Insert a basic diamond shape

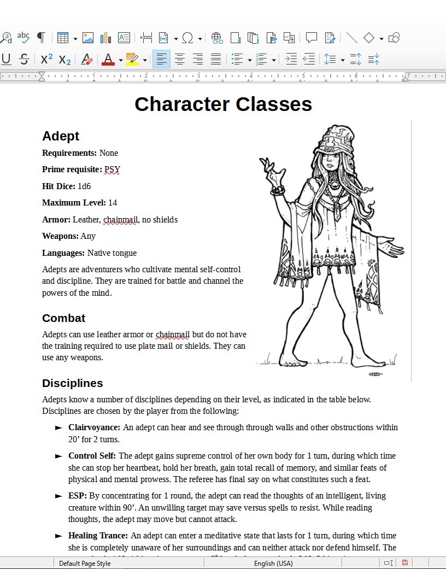pyautogui.click(x=369, y=38)
